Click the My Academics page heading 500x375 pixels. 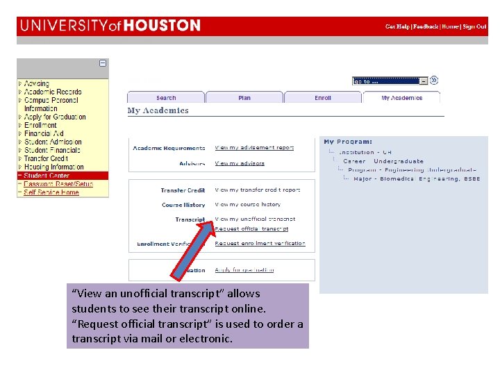[x=158, y=110]
